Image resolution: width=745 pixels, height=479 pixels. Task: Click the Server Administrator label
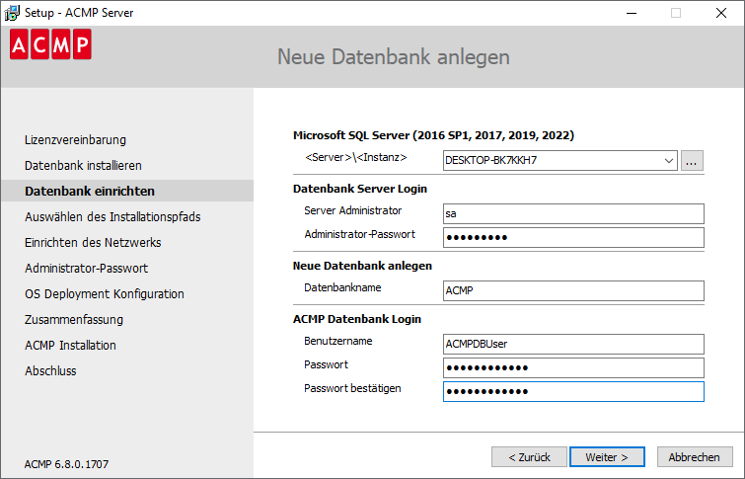(x=353, y=210)
